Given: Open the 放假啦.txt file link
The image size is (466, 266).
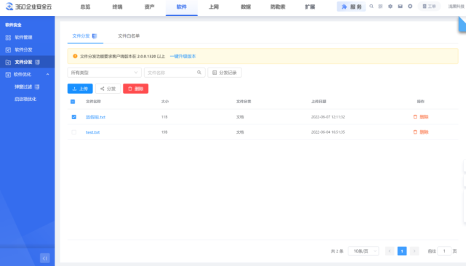Looking at the screenshot, I should coord(95,117).
